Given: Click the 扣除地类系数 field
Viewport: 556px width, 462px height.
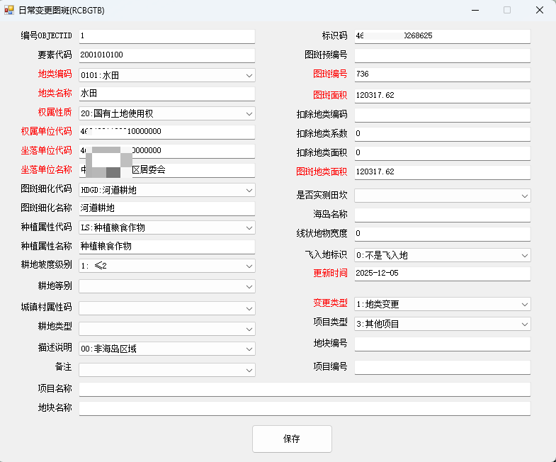Looking at the screenshot, I should pos(443,134).
